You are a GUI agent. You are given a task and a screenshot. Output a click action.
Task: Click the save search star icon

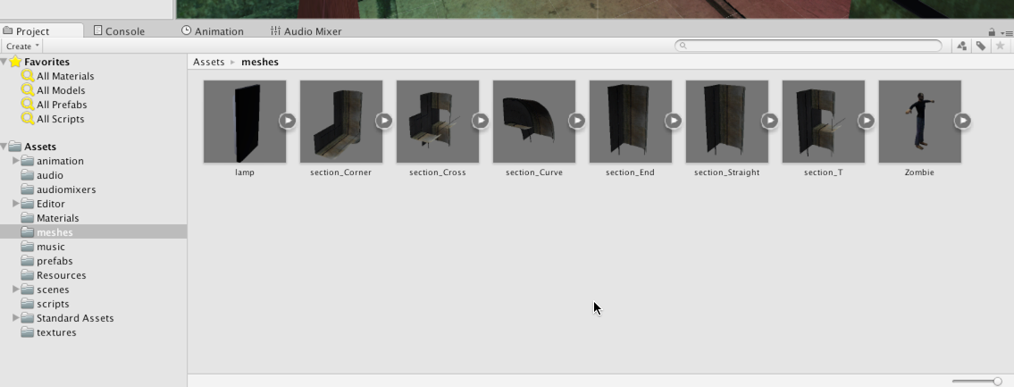coord(1001,46)
